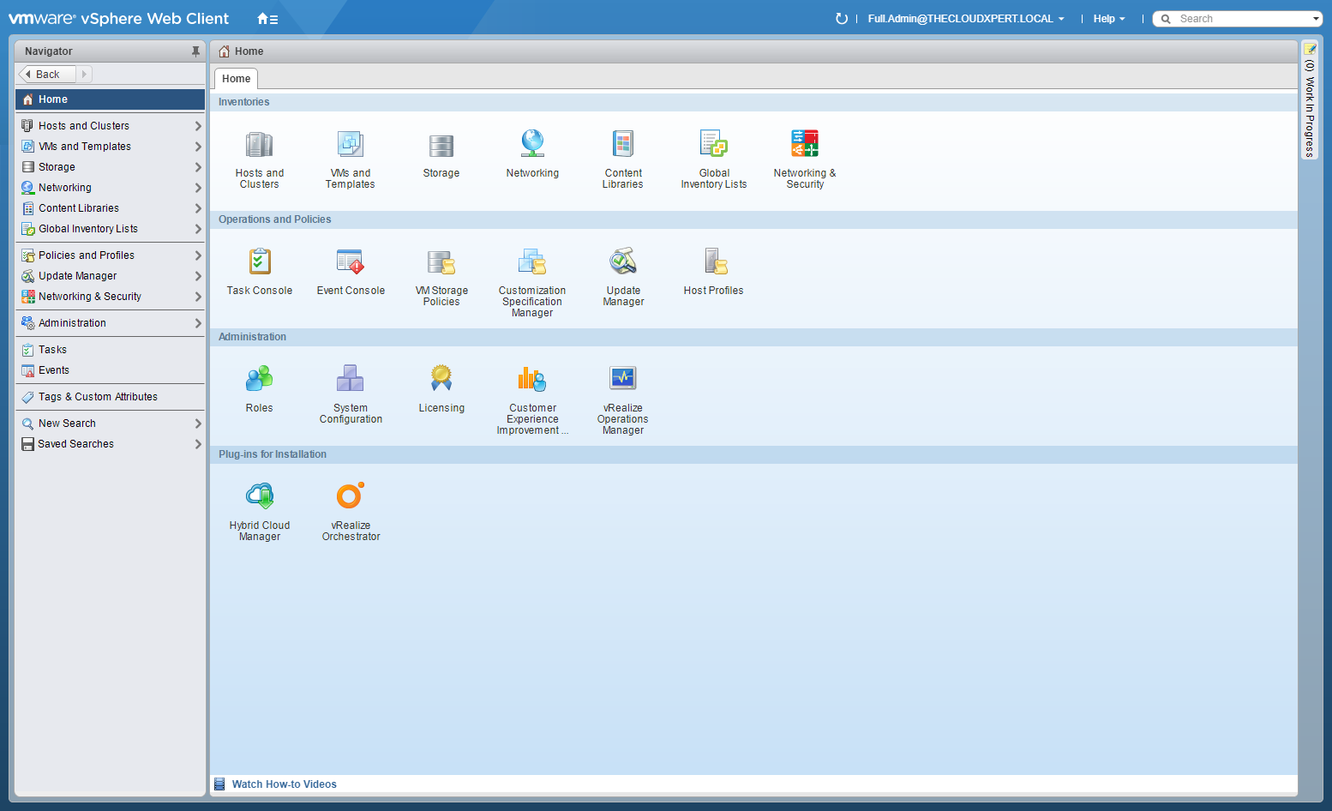The width and height of the screenshot is (1332, 811).
Task: Open vRealize Operations Manager icon
Action: [622, 379]
